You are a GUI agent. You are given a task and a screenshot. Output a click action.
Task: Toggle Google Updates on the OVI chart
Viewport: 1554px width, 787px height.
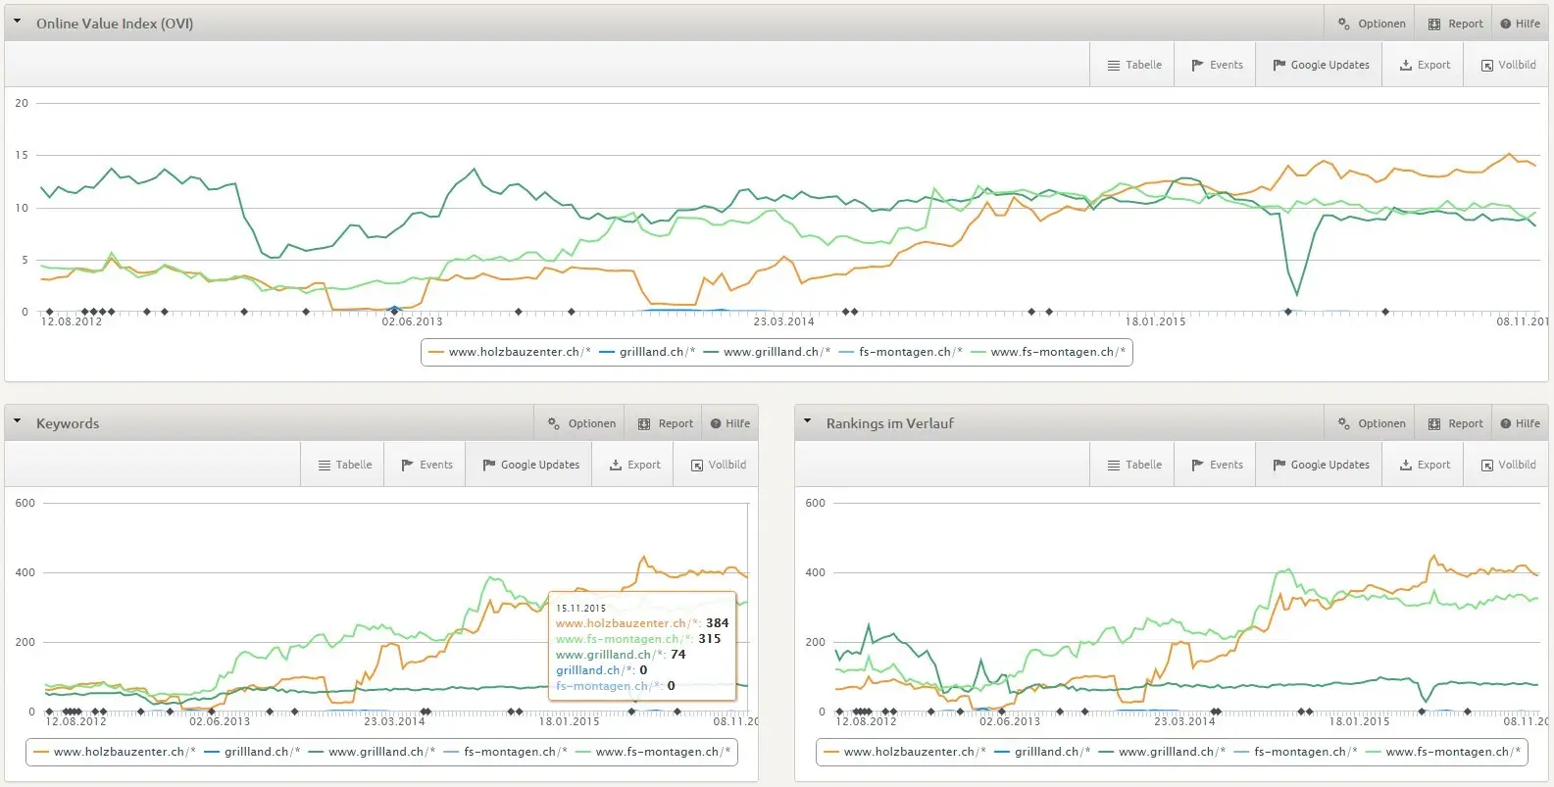point(1321,65)
